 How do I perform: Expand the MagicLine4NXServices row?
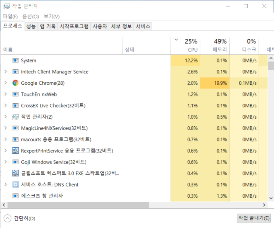[6, 128]
